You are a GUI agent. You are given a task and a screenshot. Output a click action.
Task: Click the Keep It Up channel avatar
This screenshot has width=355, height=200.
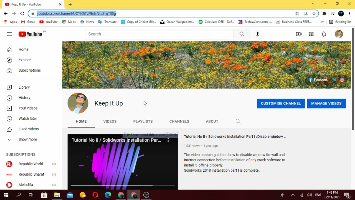[78, 103]
